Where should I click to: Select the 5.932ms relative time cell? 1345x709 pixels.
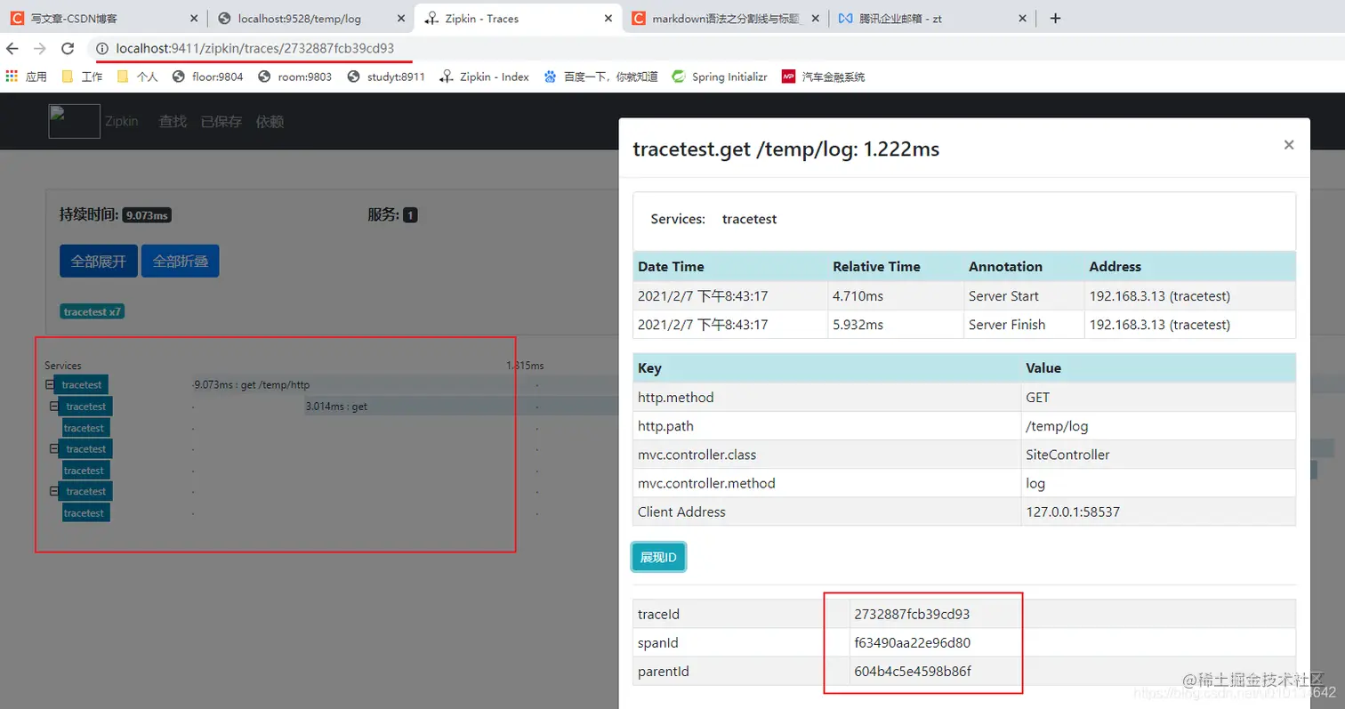point(895,325)
